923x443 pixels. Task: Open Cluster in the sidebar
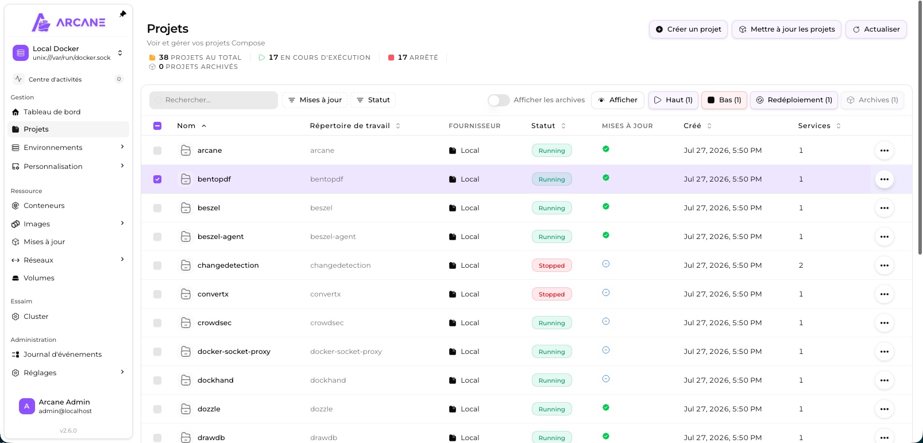[68, 317]
